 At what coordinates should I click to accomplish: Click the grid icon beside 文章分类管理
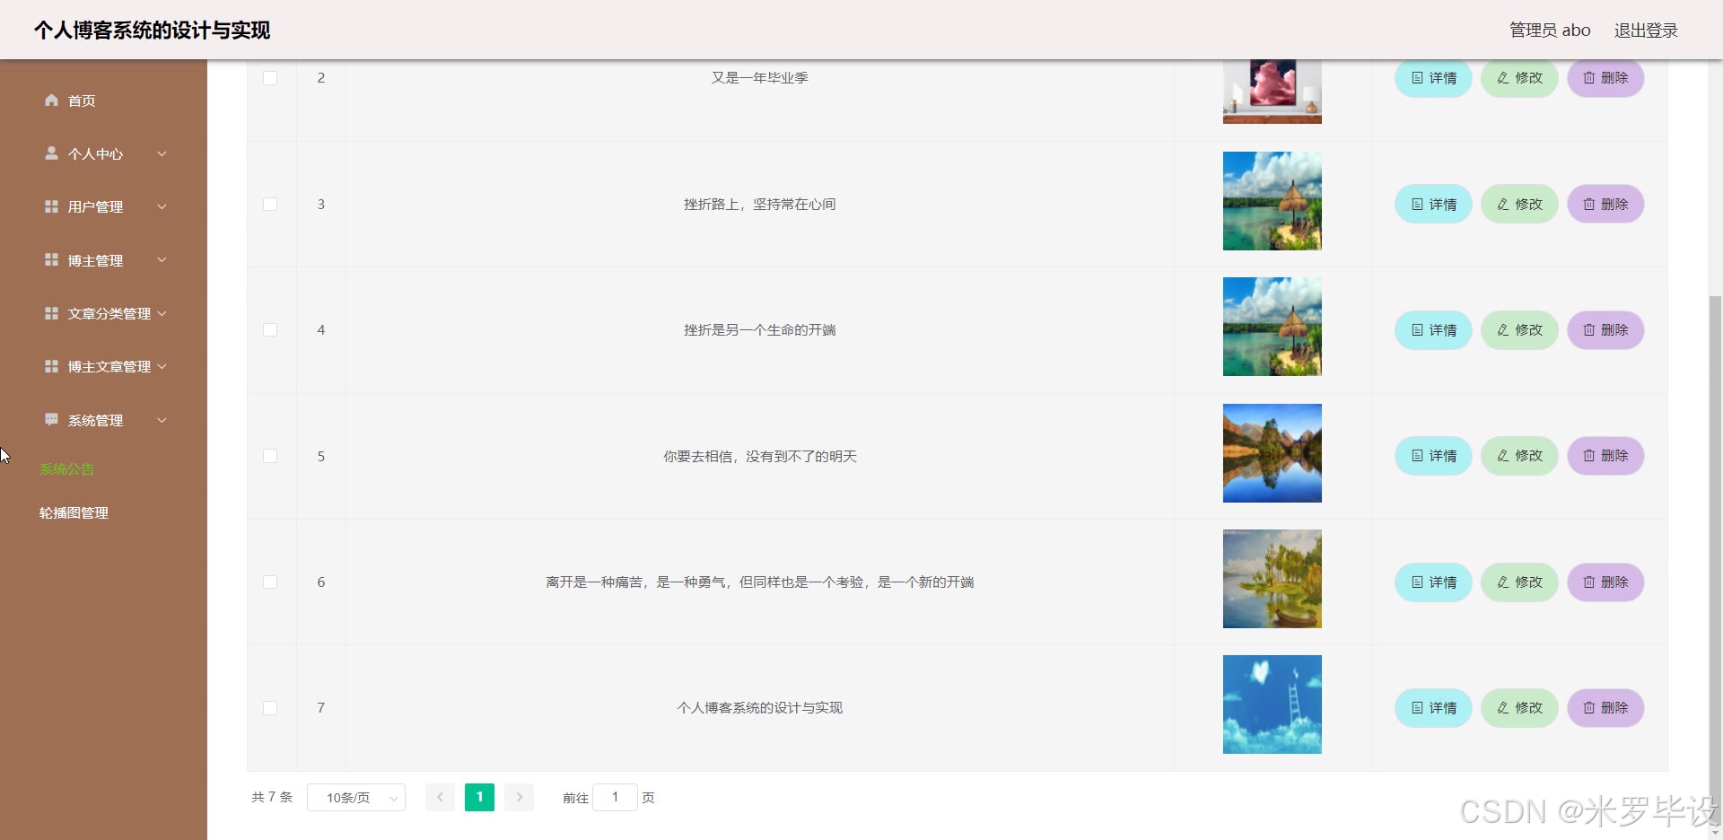(51, 313)
